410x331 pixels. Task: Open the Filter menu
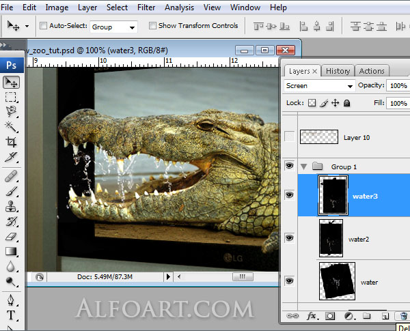[146, 8]
